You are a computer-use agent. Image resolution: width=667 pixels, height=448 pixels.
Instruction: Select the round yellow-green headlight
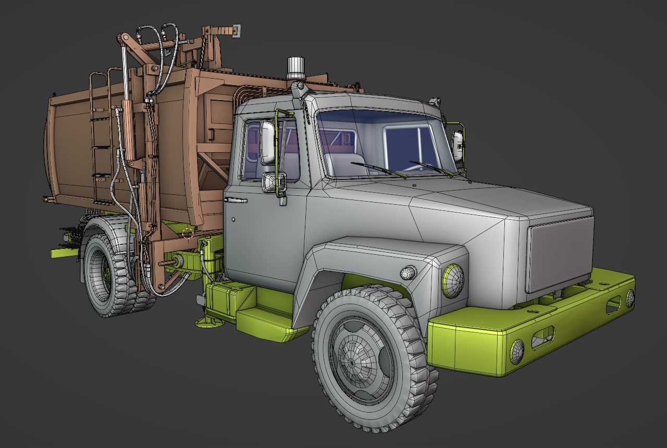click(x=453, y=281)
